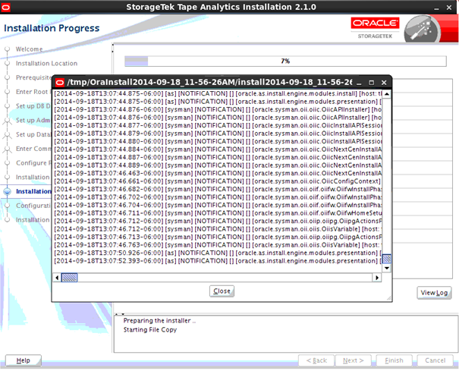Select the Prerequisite step in sidebar
The image size is (459, 371).
click(33, 77)
